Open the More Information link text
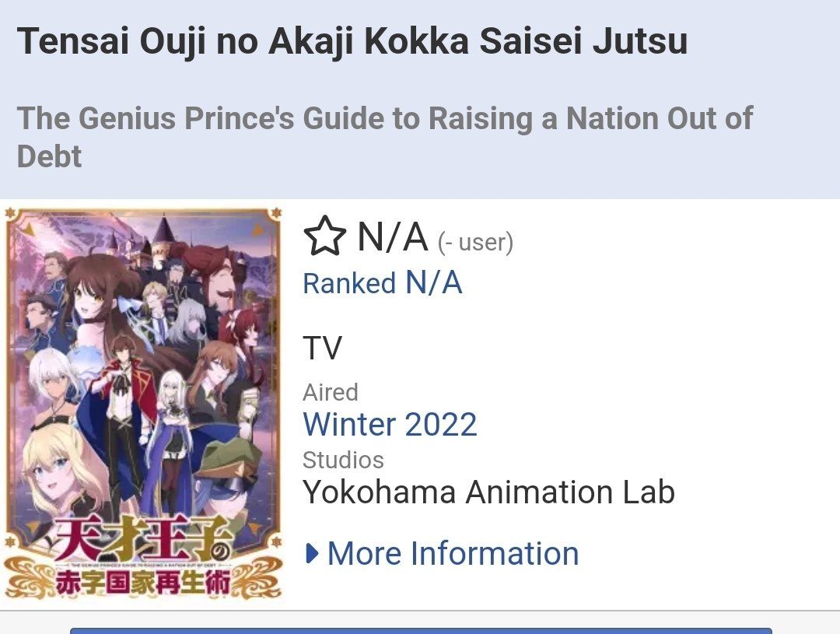840x634 pixels. (x=453, y=554)
